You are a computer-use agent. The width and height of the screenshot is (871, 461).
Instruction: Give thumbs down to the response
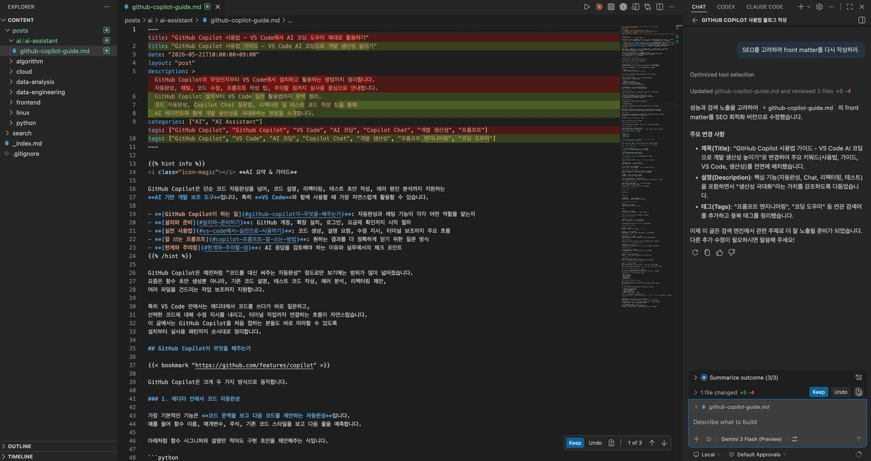[x=732, y=252]
